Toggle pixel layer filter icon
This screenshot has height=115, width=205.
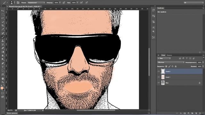[180, 58]
